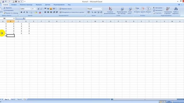Decrease the cell indent
The image size is (184, 103).
[x=54, y=12]
